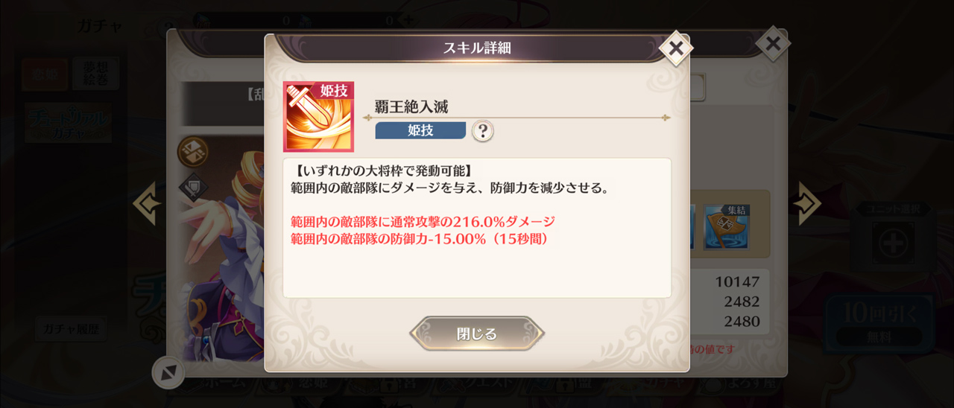Viewport: 954px width, 408px height.
Task: Close the outer character detail panel
Action: (x=773, y=44)
